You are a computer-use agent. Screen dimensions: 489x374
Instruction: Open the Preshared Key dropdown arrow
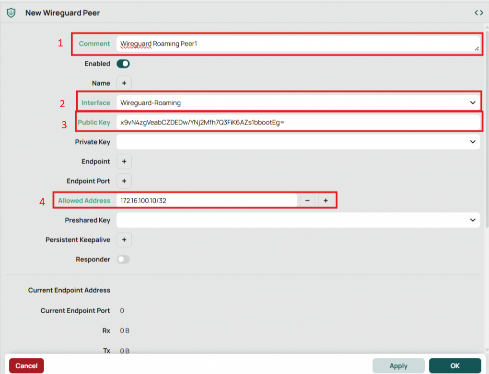coord(473,220)
